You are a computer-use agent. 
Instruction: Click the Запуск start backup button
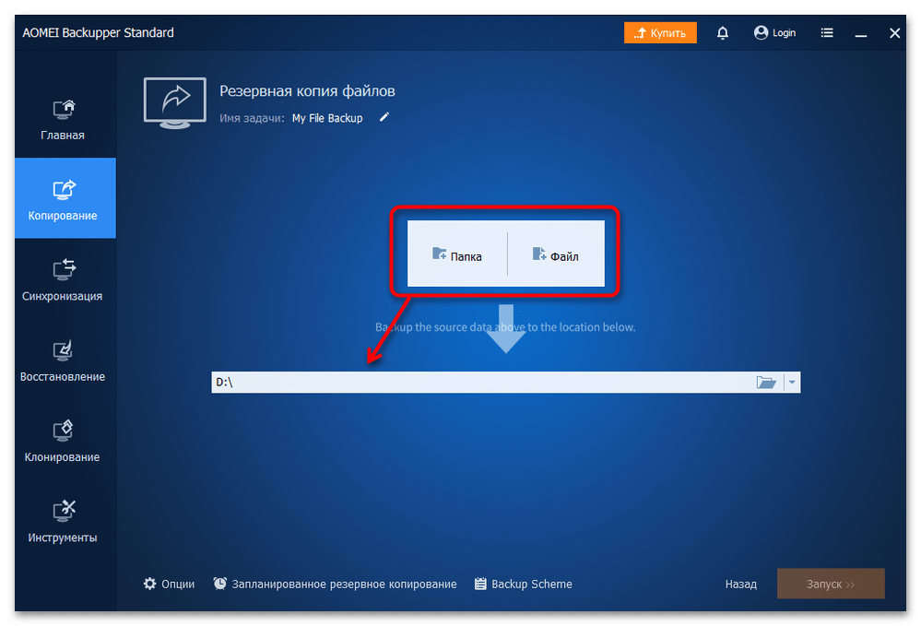(x=831, y=584)
